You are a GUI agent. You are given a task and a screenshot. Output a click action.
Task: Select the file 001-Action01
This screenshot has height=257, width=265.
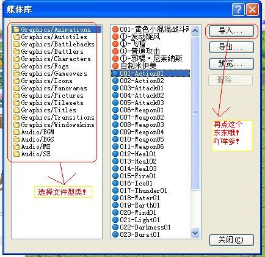pos(151,73)
